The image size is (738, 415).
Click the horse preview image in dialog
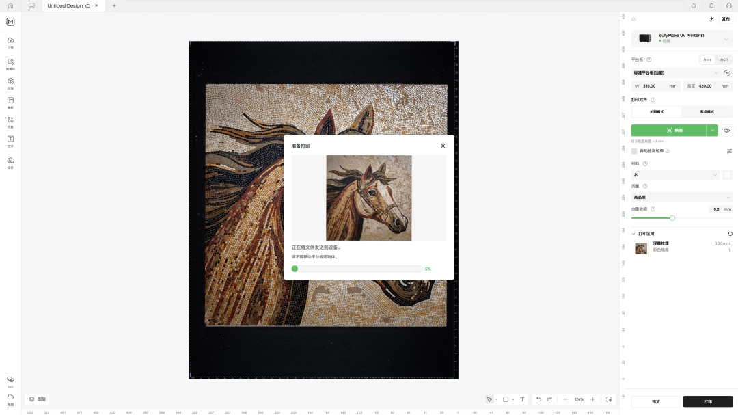[369, 198]
